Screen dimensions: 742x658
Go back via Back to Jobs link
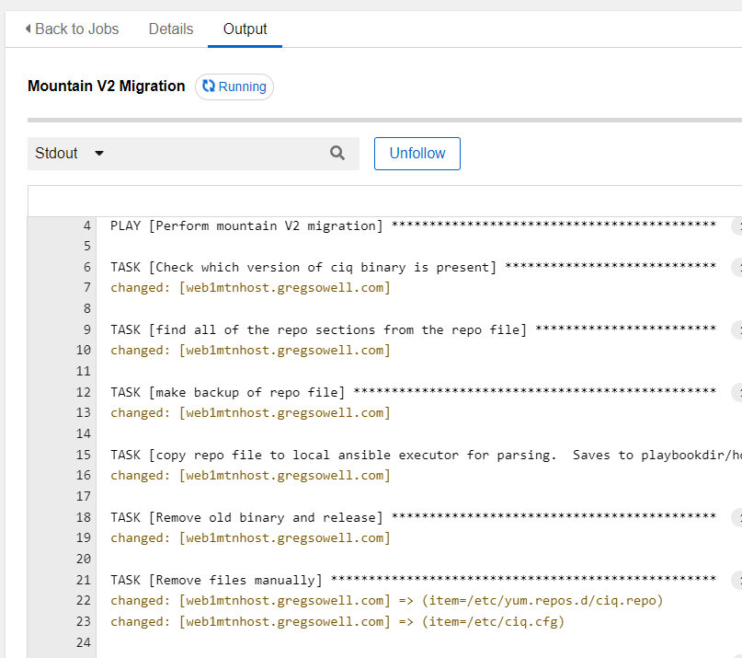(x=75, y=29)
